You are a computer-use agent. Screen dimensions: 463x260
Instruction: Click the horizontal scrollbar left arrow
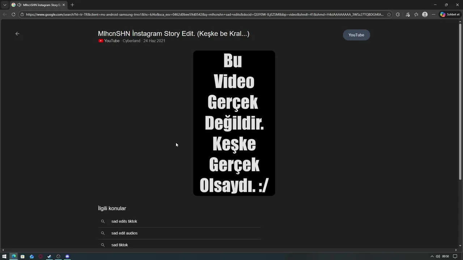[x=3, y=250]
